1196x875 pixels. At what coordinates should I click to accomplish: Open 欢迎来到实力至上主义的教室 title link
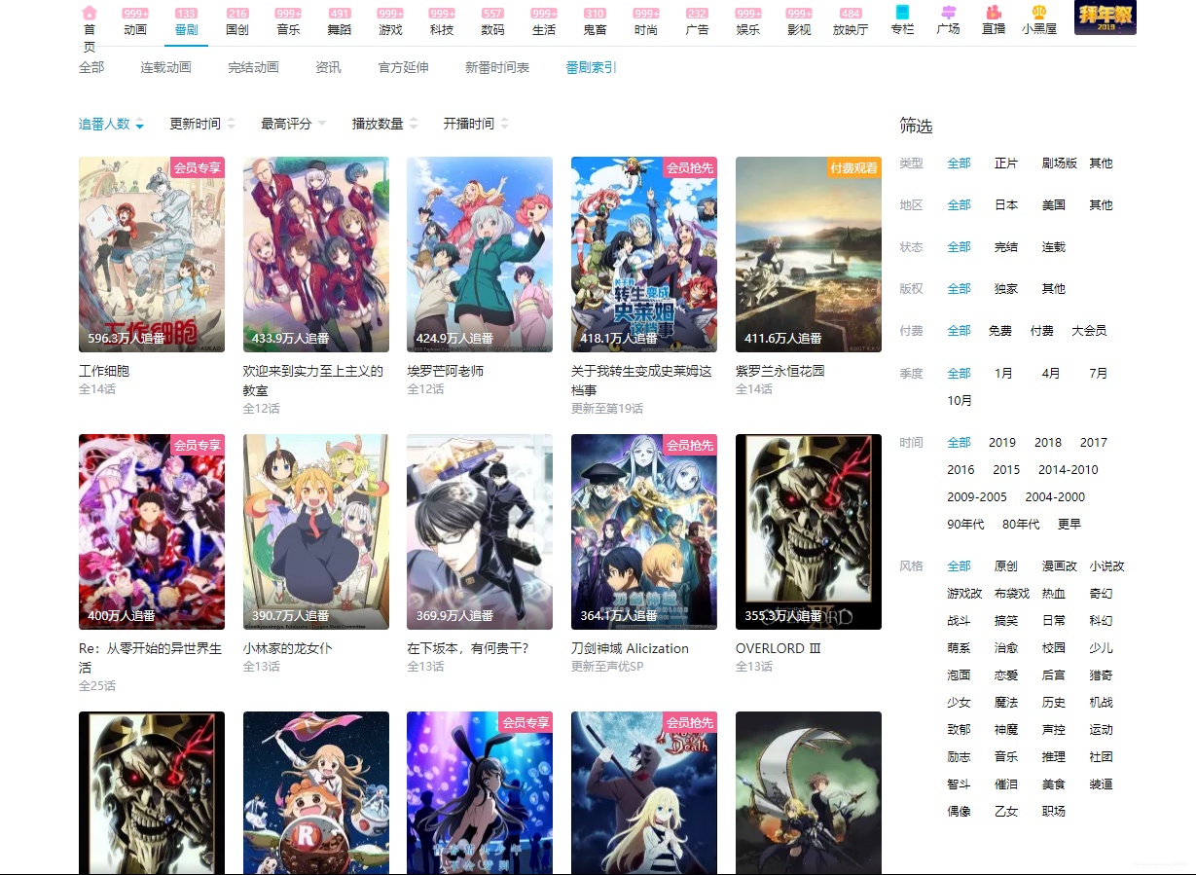(313, 381)
